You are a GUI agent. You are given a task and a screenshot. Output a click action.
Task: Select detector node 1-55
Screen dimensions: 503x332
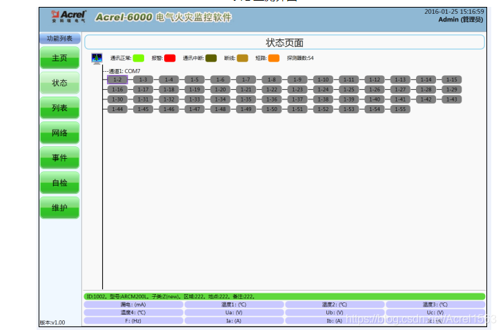pyautogui.click(x=400, y=109)
